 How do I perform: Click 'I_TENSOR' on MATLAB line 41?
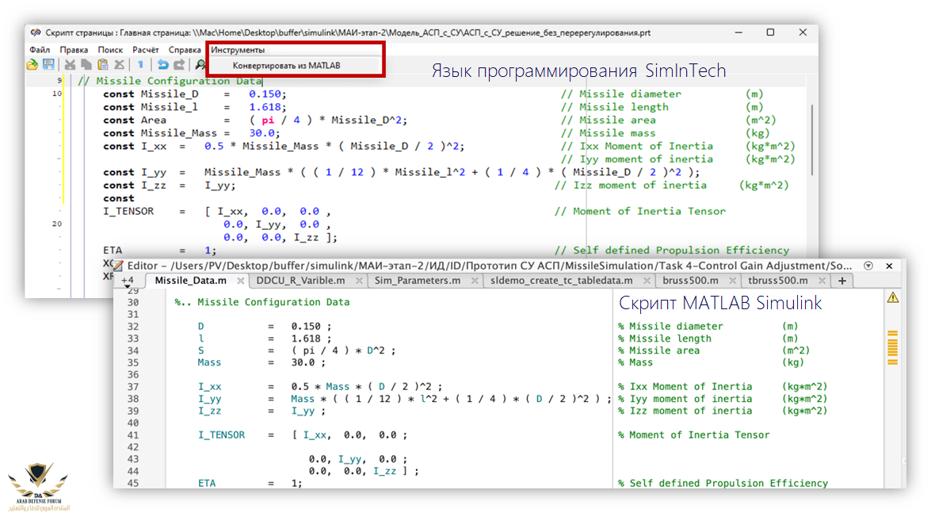coord(221,435)
